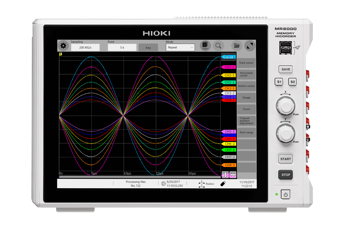Select the CH3-2 channel marker
Viewport: 344px width, 229px height.
point(229,93)
